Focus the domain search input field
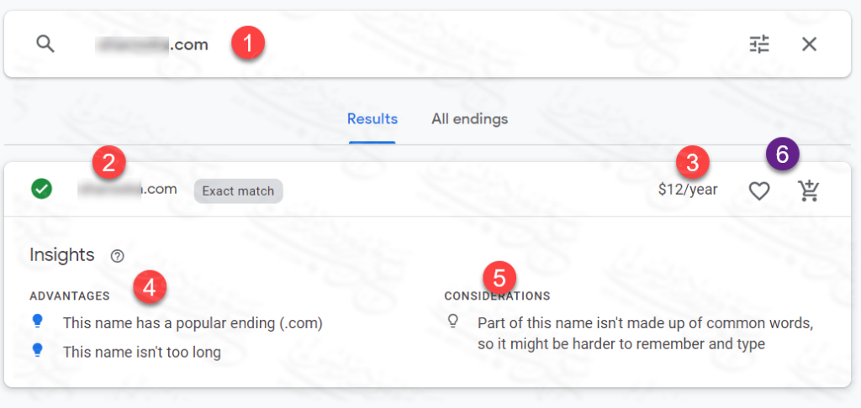This screenshot has height=408, width=861. [420, 44]
